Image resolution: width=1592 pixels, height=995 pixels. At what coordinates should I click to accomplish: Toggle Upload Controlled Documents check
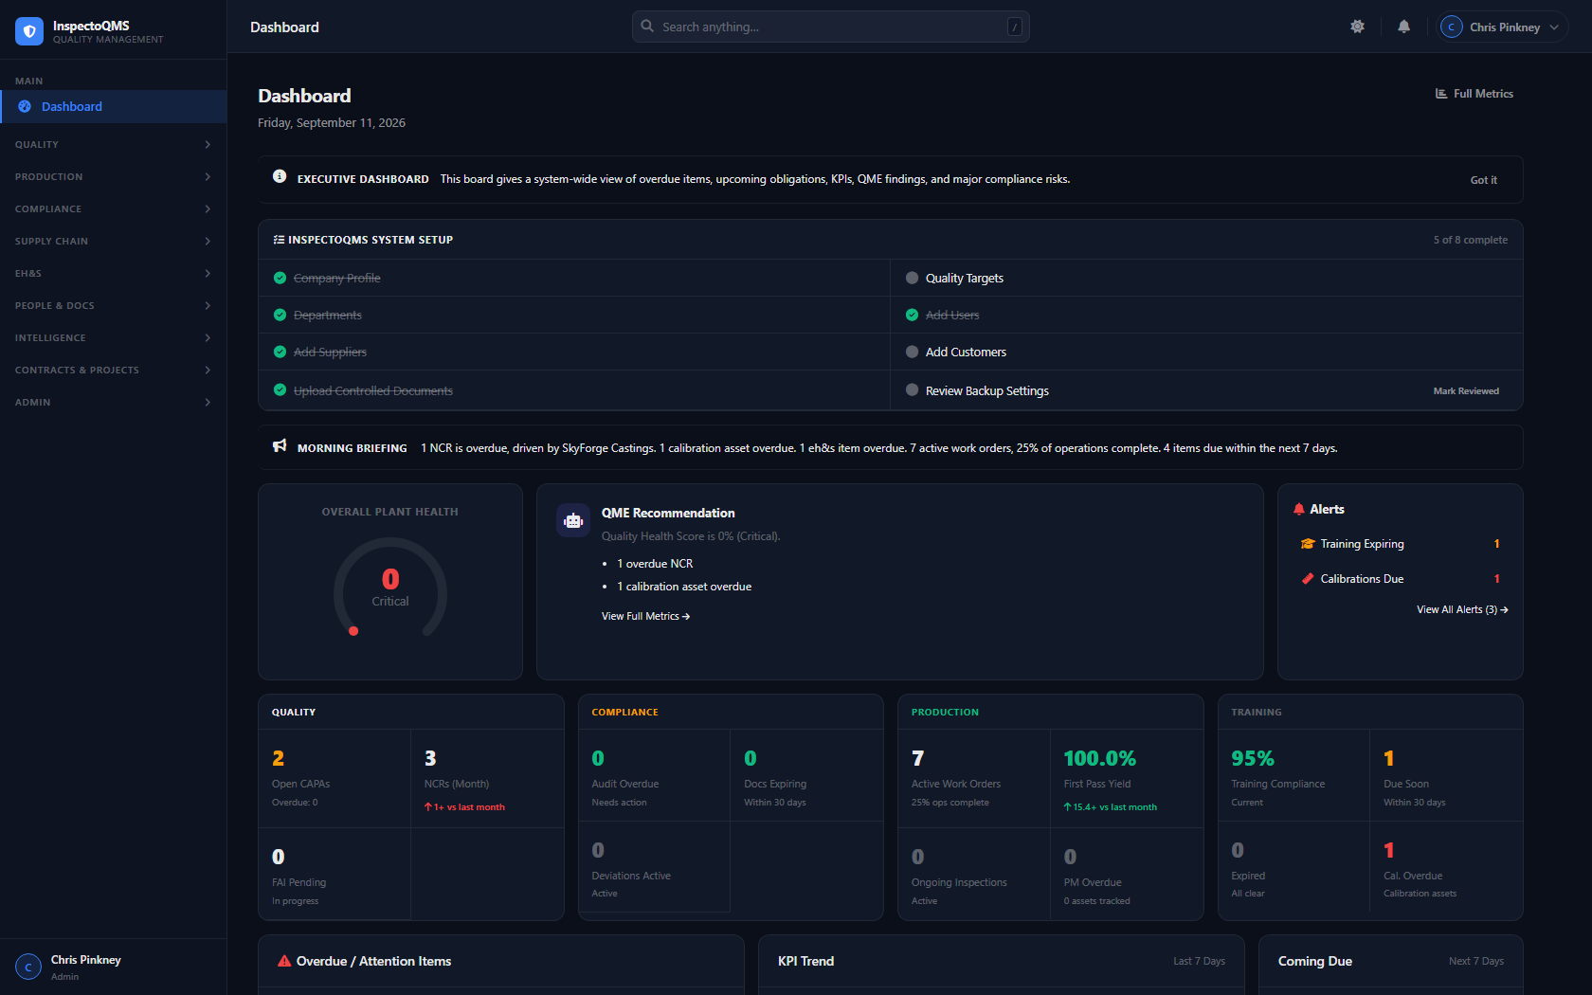point(280,389)
